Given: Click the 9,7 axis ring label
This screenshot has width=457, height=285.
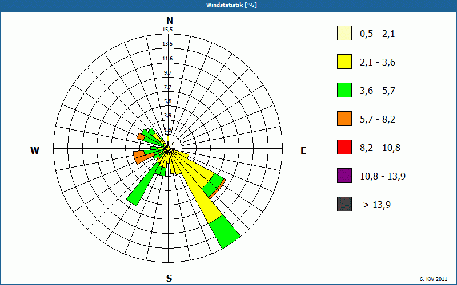Looking at the screenshot, I should tap(167, 73).
